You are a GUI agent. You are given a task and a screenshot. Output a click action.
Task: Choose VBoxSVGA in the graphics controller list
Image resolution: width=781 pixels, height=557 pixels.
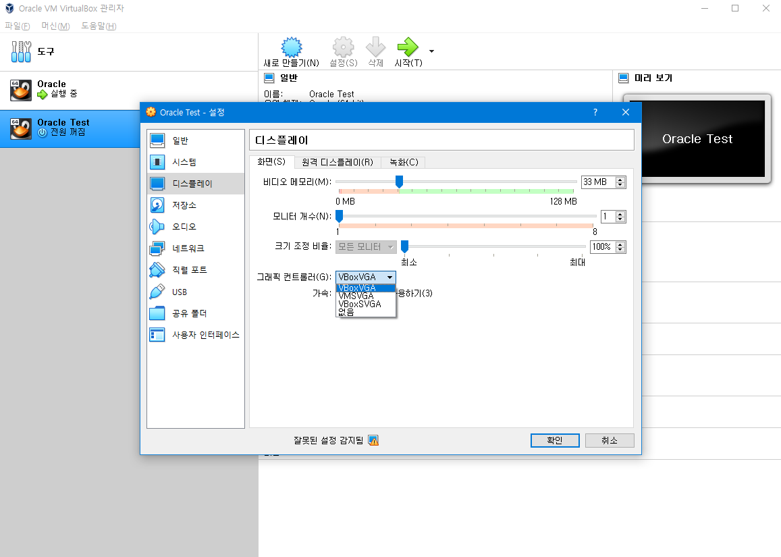366,304
